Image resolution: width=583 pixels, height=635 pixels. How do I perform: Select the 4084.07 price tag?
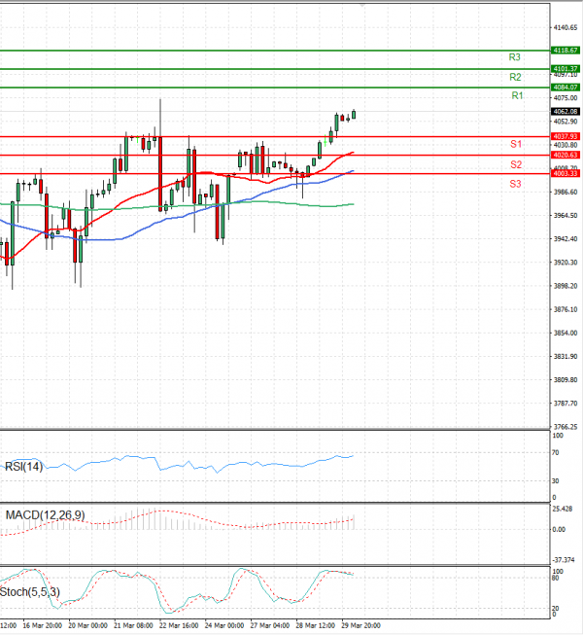tap(566, 88)
